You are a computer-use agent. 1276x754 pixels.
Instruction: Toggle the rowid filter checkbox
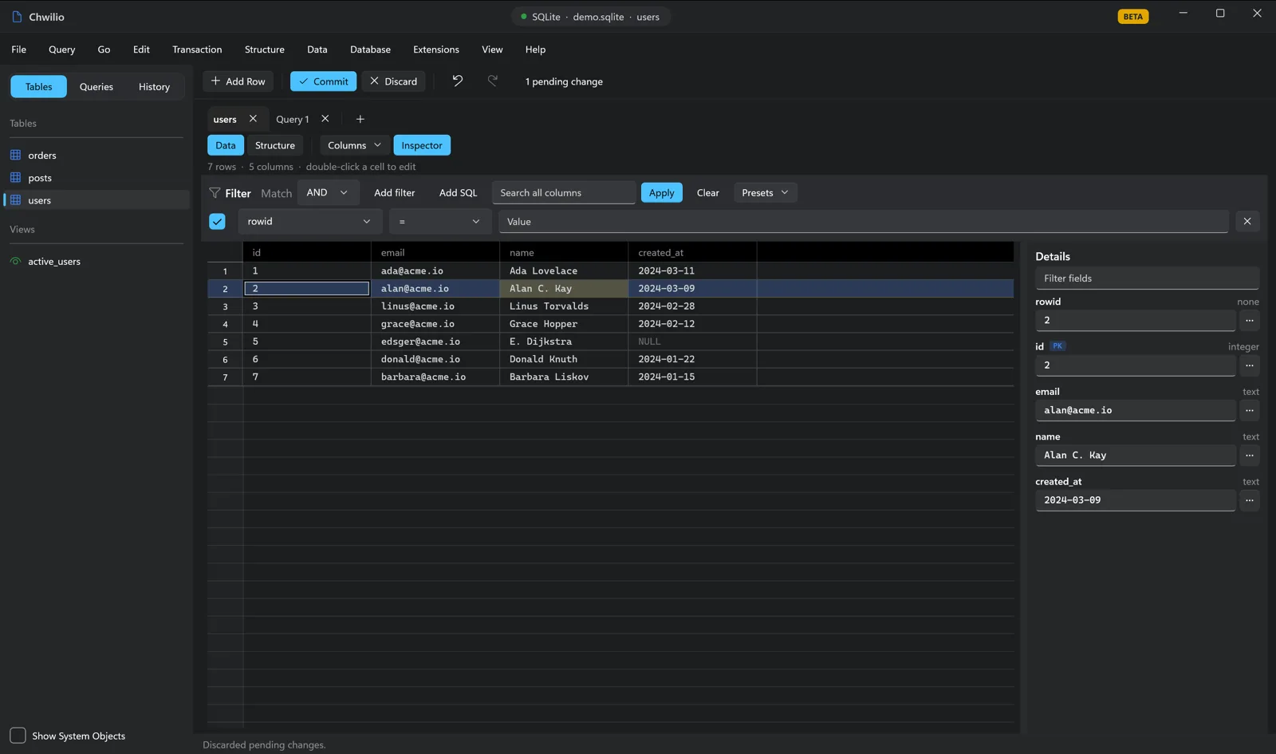coord(217,222)
